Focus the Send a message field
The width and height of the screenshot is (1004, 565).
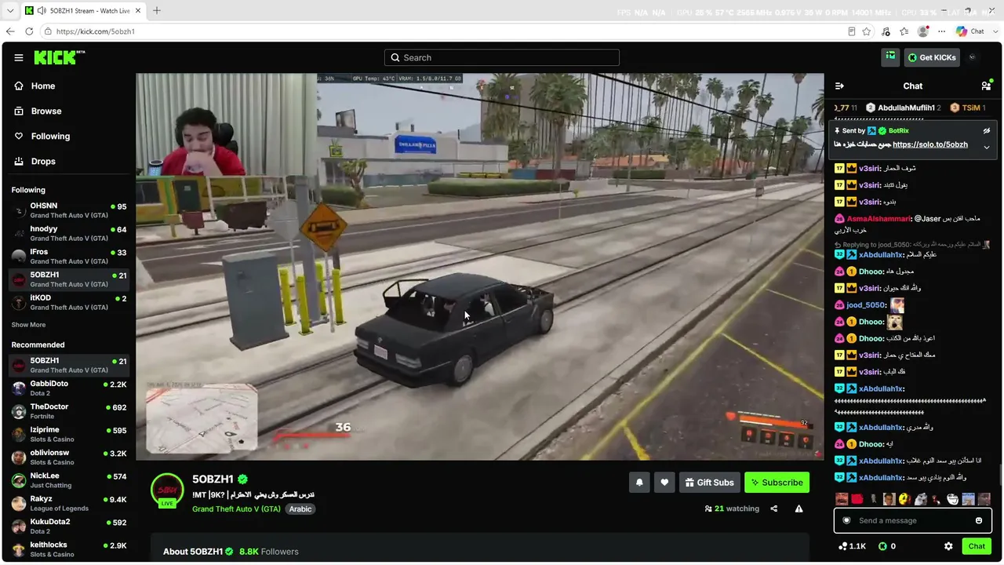click(912, 520)
